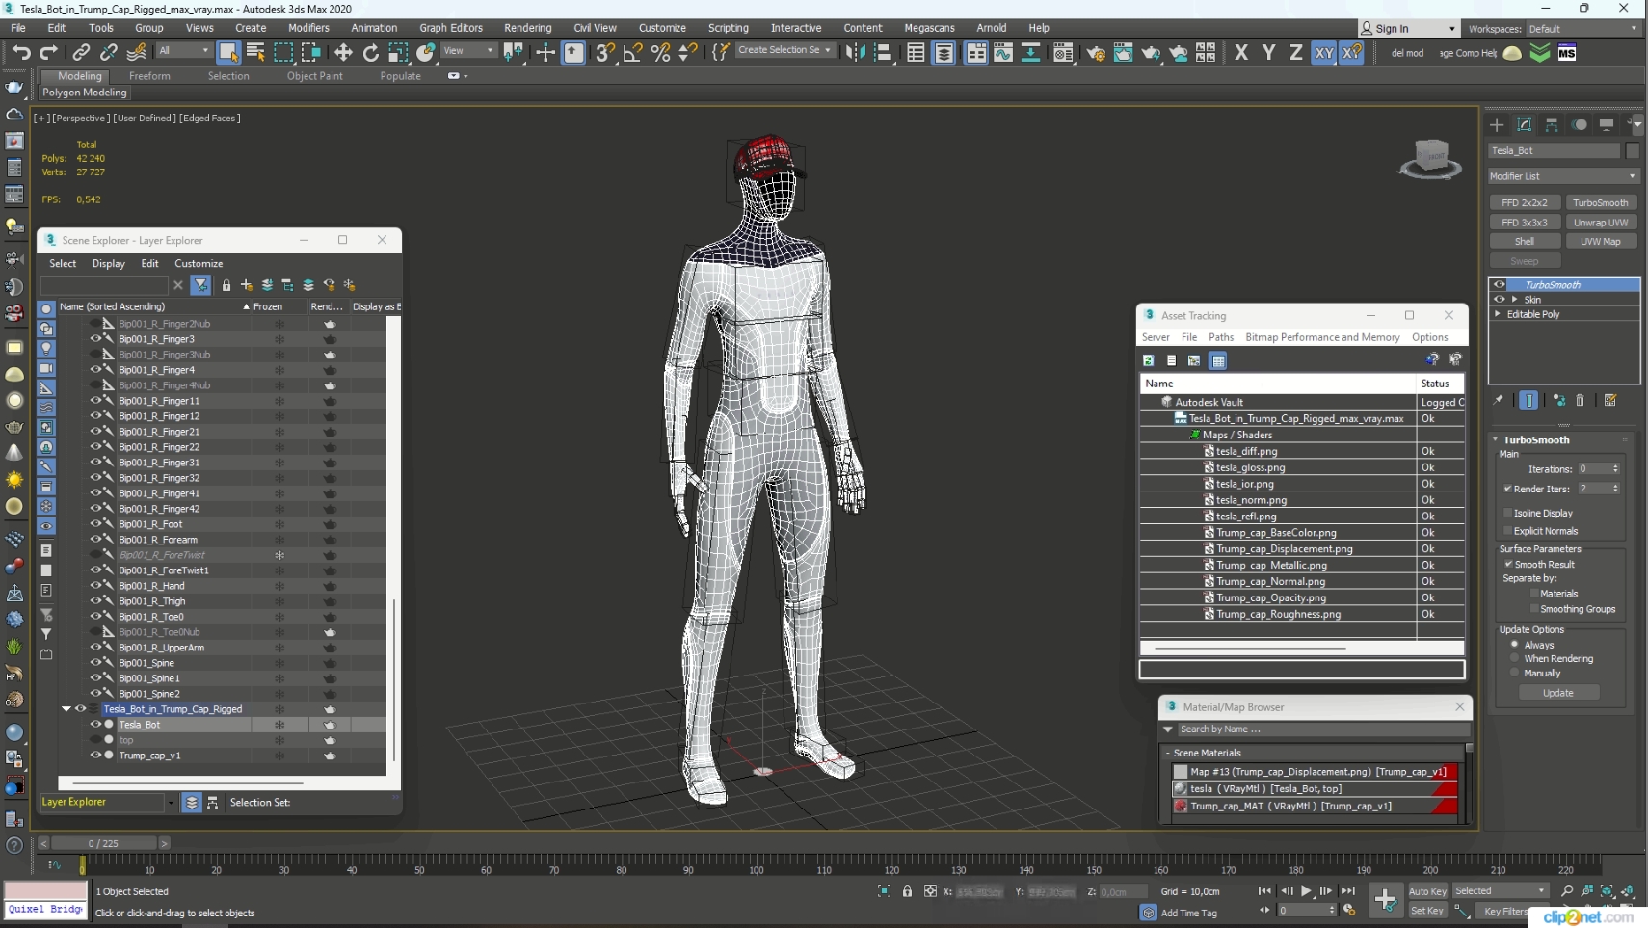Restrict transform to Z axis
Screen dimensions: 1648x928
(x=1296, y=52)
